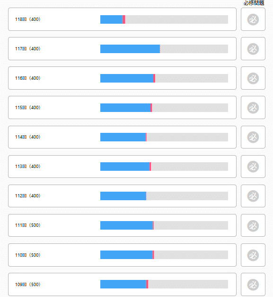
Task: Select the 115回 (400) label
Action: click(28, 107)
